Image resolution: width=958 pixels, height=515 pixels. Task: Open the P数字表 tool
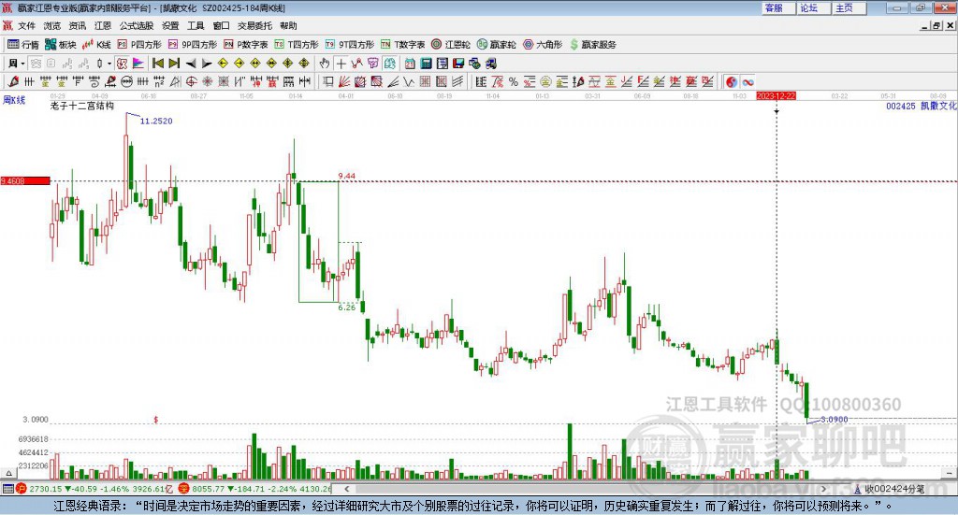(246, 45)
